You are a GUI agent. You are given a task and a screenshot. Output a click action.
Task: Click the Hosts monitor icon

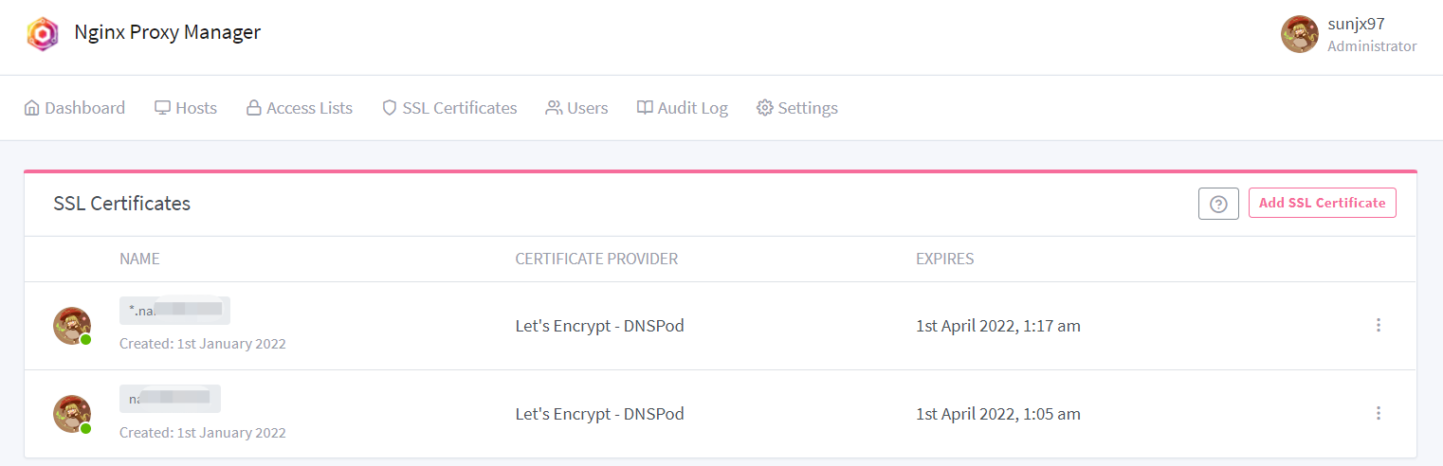coord(163,107)
